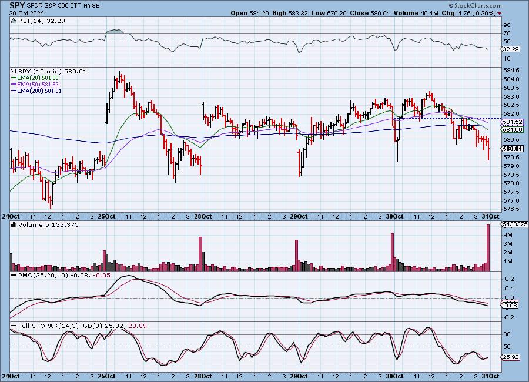
Task: Click the red down-arrow beside the Chg value
Action: [x=499, y=14]
